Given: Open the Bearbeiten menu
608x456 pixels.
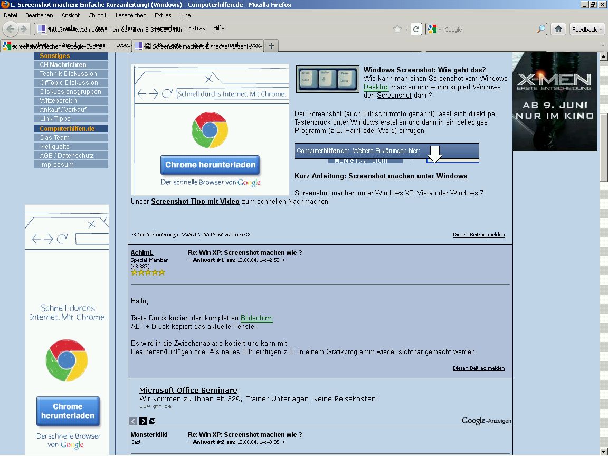Looking at the screenshot, I should [x=39, y=15].
